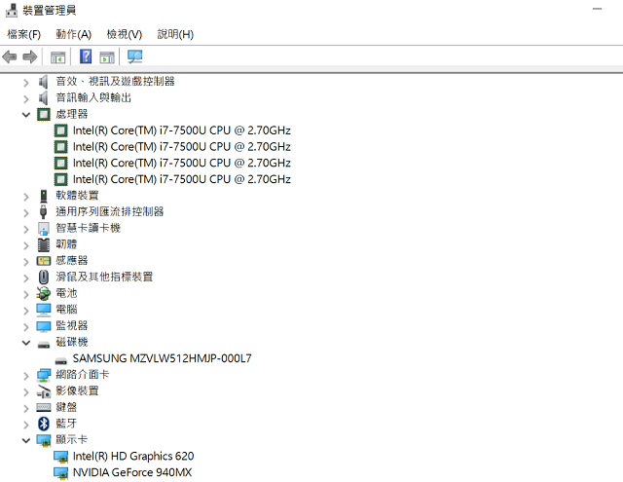Click the speaker icon beside 音效、視訊及遊戲控制器
623x482 pixels.
click(x=43, y=82)
